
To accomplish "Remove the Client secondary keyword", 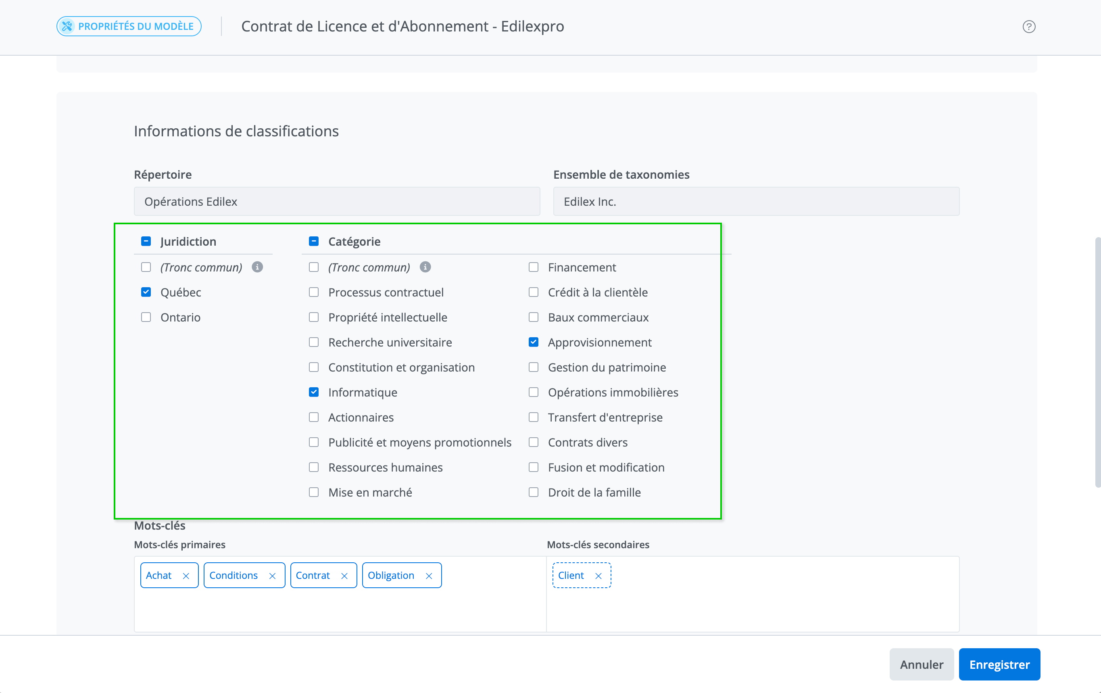I will pos(598,576).
